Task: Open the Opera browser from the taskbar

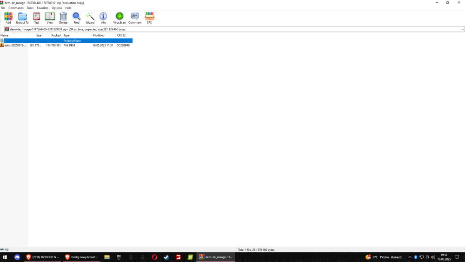Action: (154, 257)
